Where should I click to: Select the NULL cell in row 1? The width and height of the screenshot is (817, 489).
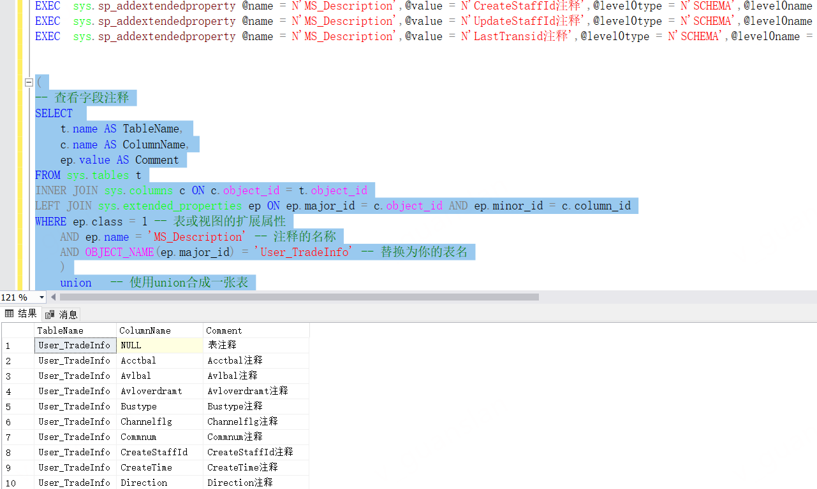click(159, 345)
